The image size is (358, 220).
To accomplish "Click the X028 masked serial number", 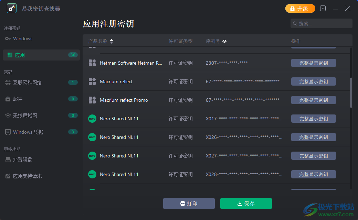I will click(244, 174).
